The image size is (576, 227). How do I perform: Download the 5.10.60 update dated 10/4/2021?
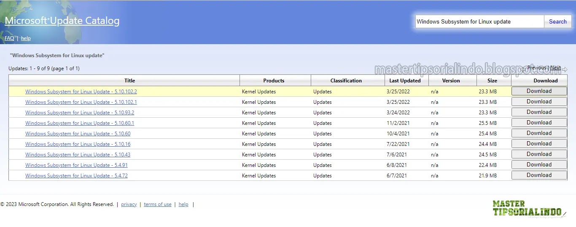[539, 133]
